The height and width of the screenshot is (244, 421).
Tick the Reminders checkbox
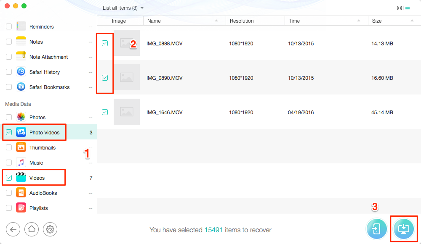click(9, 26)
